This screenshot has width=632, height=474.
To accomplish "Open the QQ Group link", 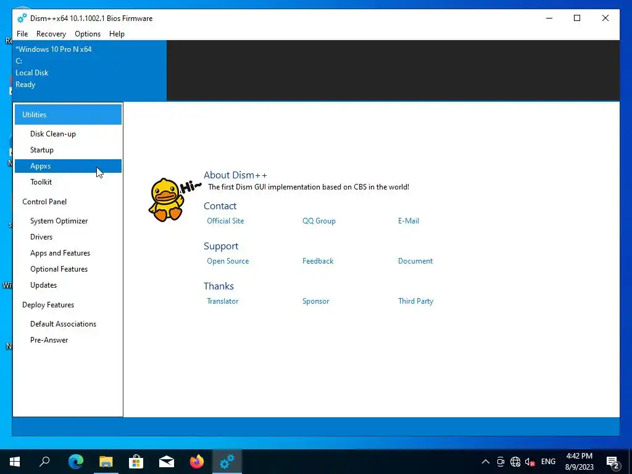I will pyautogui.click(x=319, y=221).
